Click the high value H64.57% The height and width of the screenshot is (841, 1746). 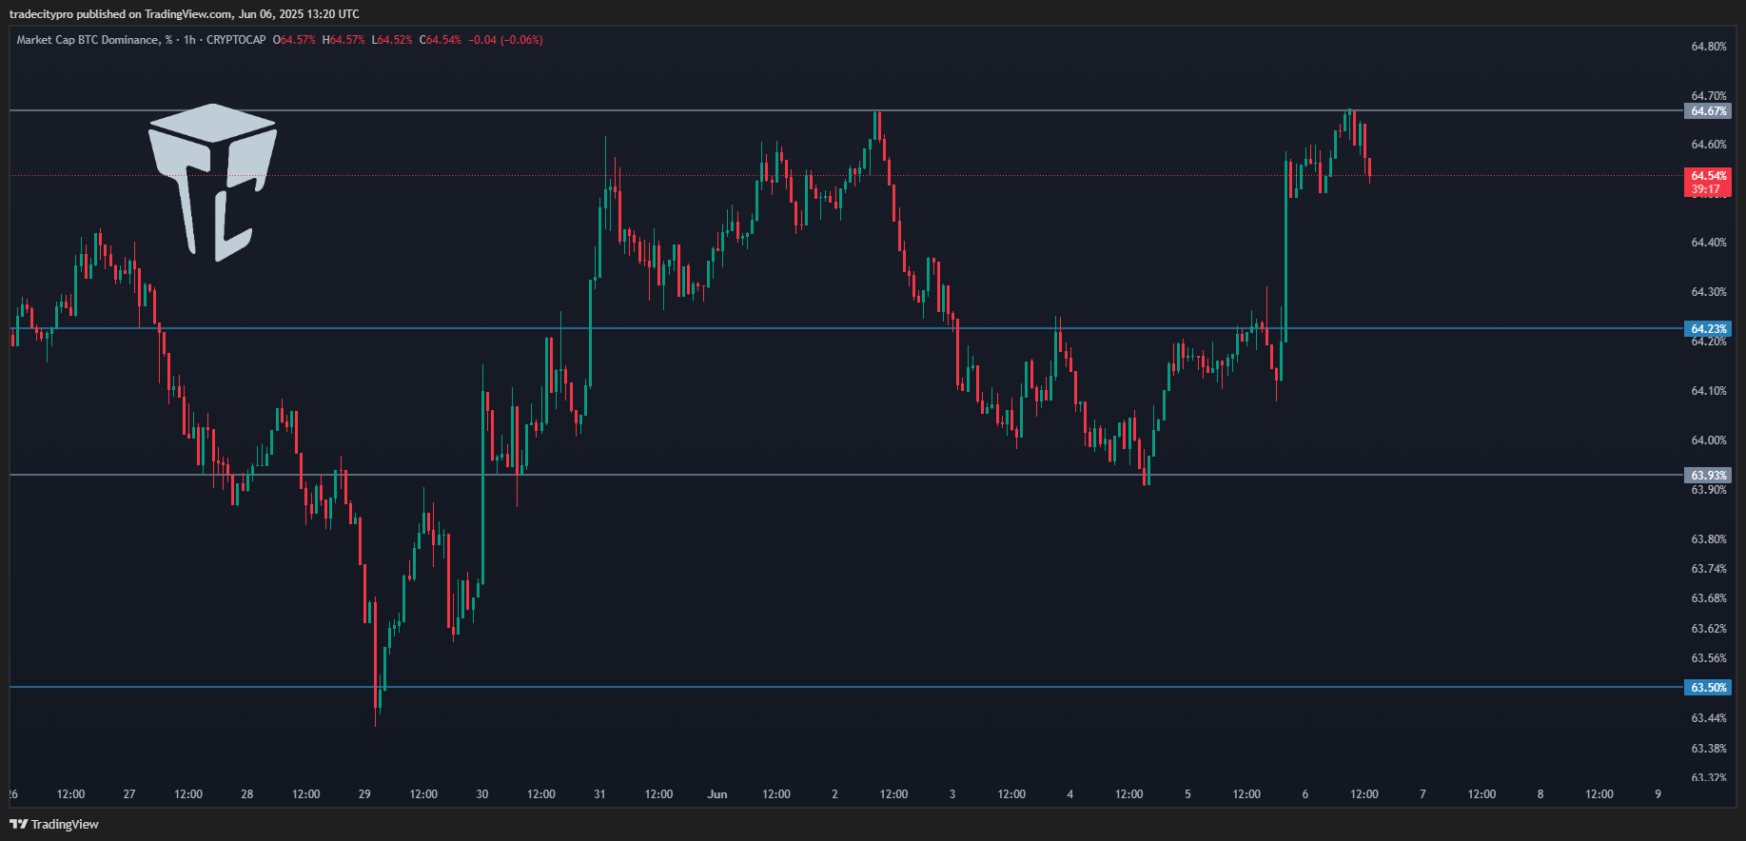point(343,40)
